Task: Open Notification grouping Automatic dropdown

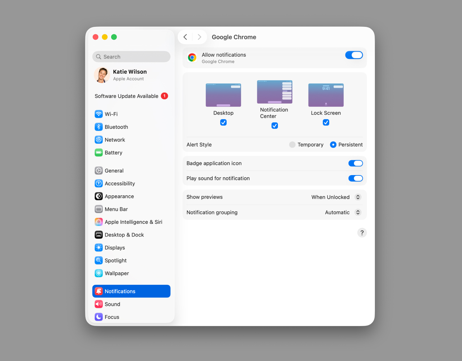Action: point(343,212)
